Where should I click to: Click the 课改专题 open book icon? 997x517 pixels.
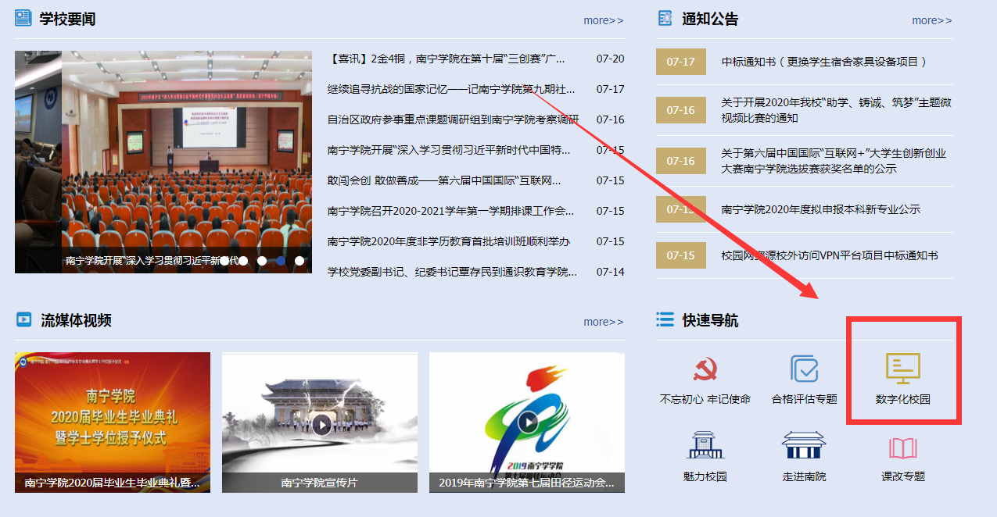902,449
